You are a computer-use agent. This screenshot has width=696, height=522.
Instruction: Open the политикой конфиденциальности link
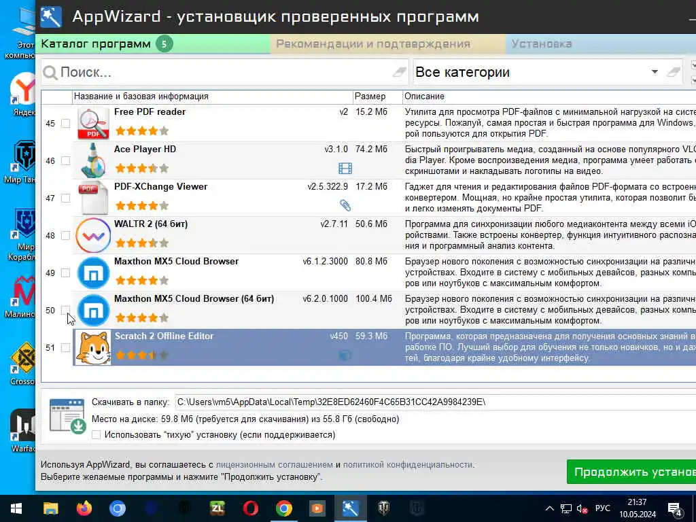408,465
